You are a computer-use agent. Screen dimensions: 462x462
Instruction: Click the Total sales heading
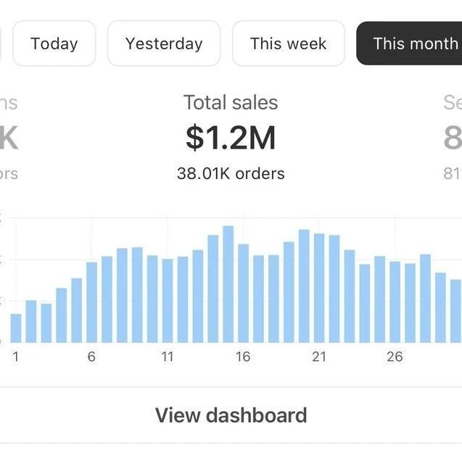231,103
